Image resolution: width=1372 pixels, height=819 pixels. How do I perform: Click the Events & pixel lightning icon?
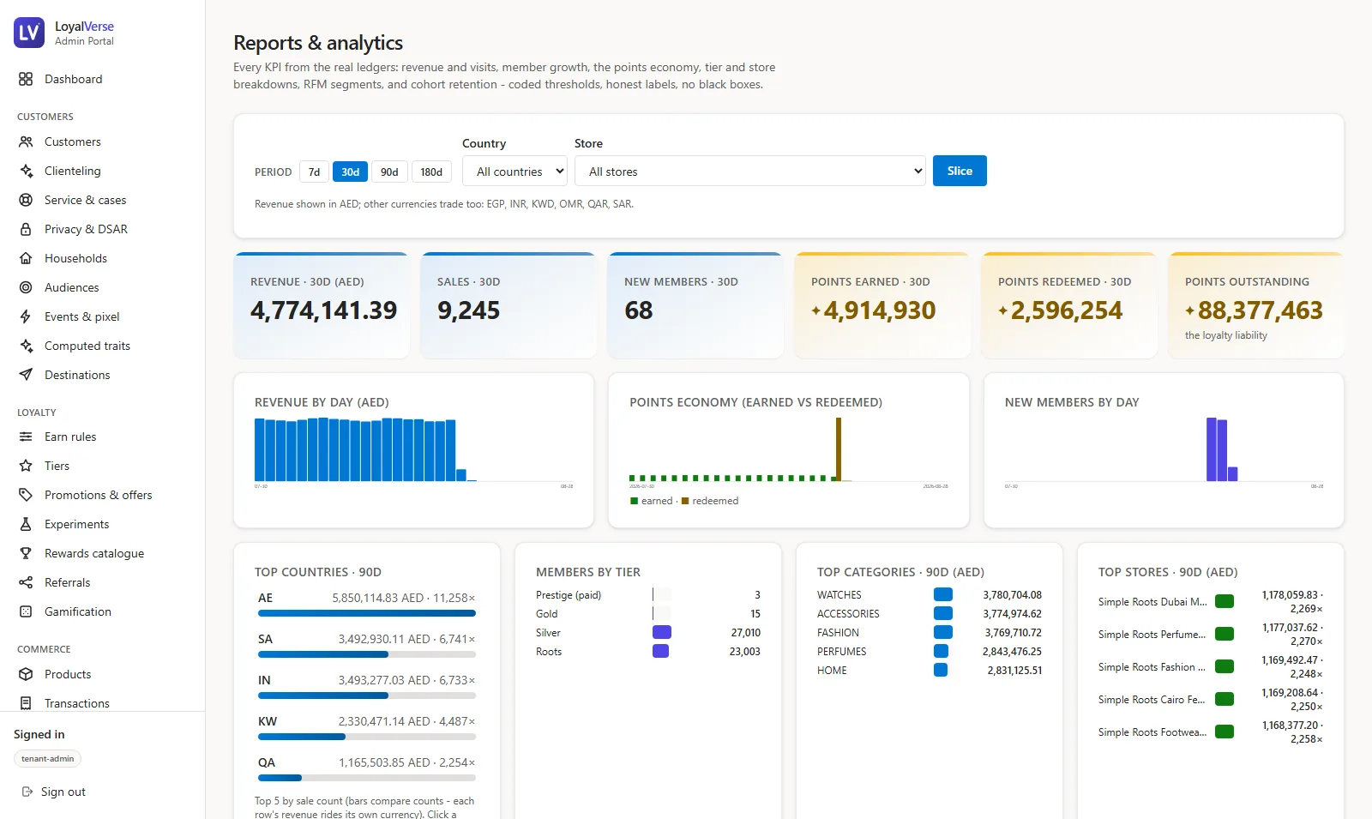coord(26,316)
